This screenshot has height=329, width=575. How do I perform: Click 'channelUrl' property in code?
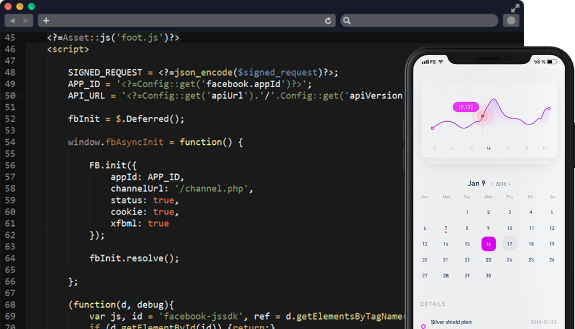(x=137, y=189)
